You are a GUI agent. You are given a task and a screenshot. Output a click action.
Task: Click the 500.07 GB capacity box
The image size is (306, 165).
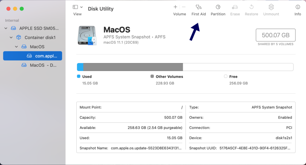click(276, 35)
